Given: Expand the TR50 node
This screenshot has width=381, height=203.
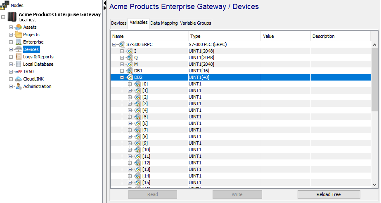Looking at the screenshot, I should click(11, 72).
